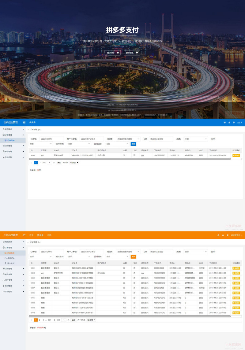The image size is (245, 350).
Task: Open the yyy user dropdown in the blue header
Action: [x=239, y=123]
